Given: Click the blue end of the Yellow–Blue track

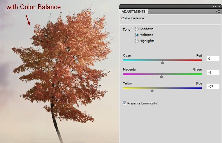Looking at the screenshot, I should pos(200,88).
